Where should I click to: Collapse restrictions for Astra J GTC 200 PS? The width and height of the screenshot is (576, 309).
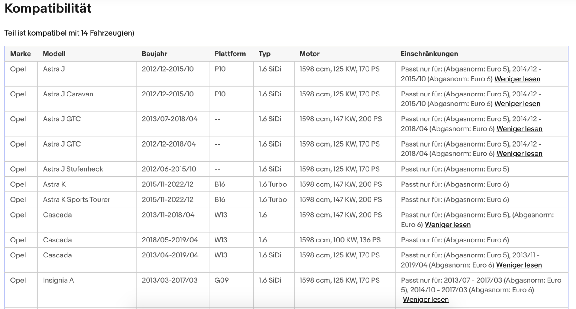click(519, 129)
